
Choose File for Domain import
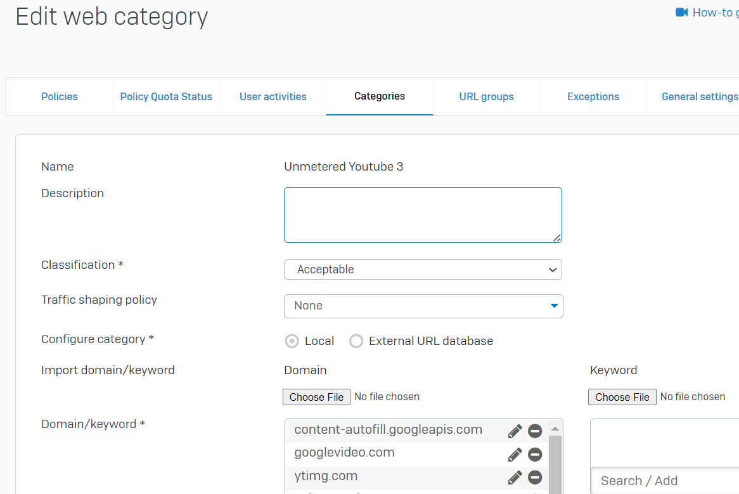pos(316,397)
